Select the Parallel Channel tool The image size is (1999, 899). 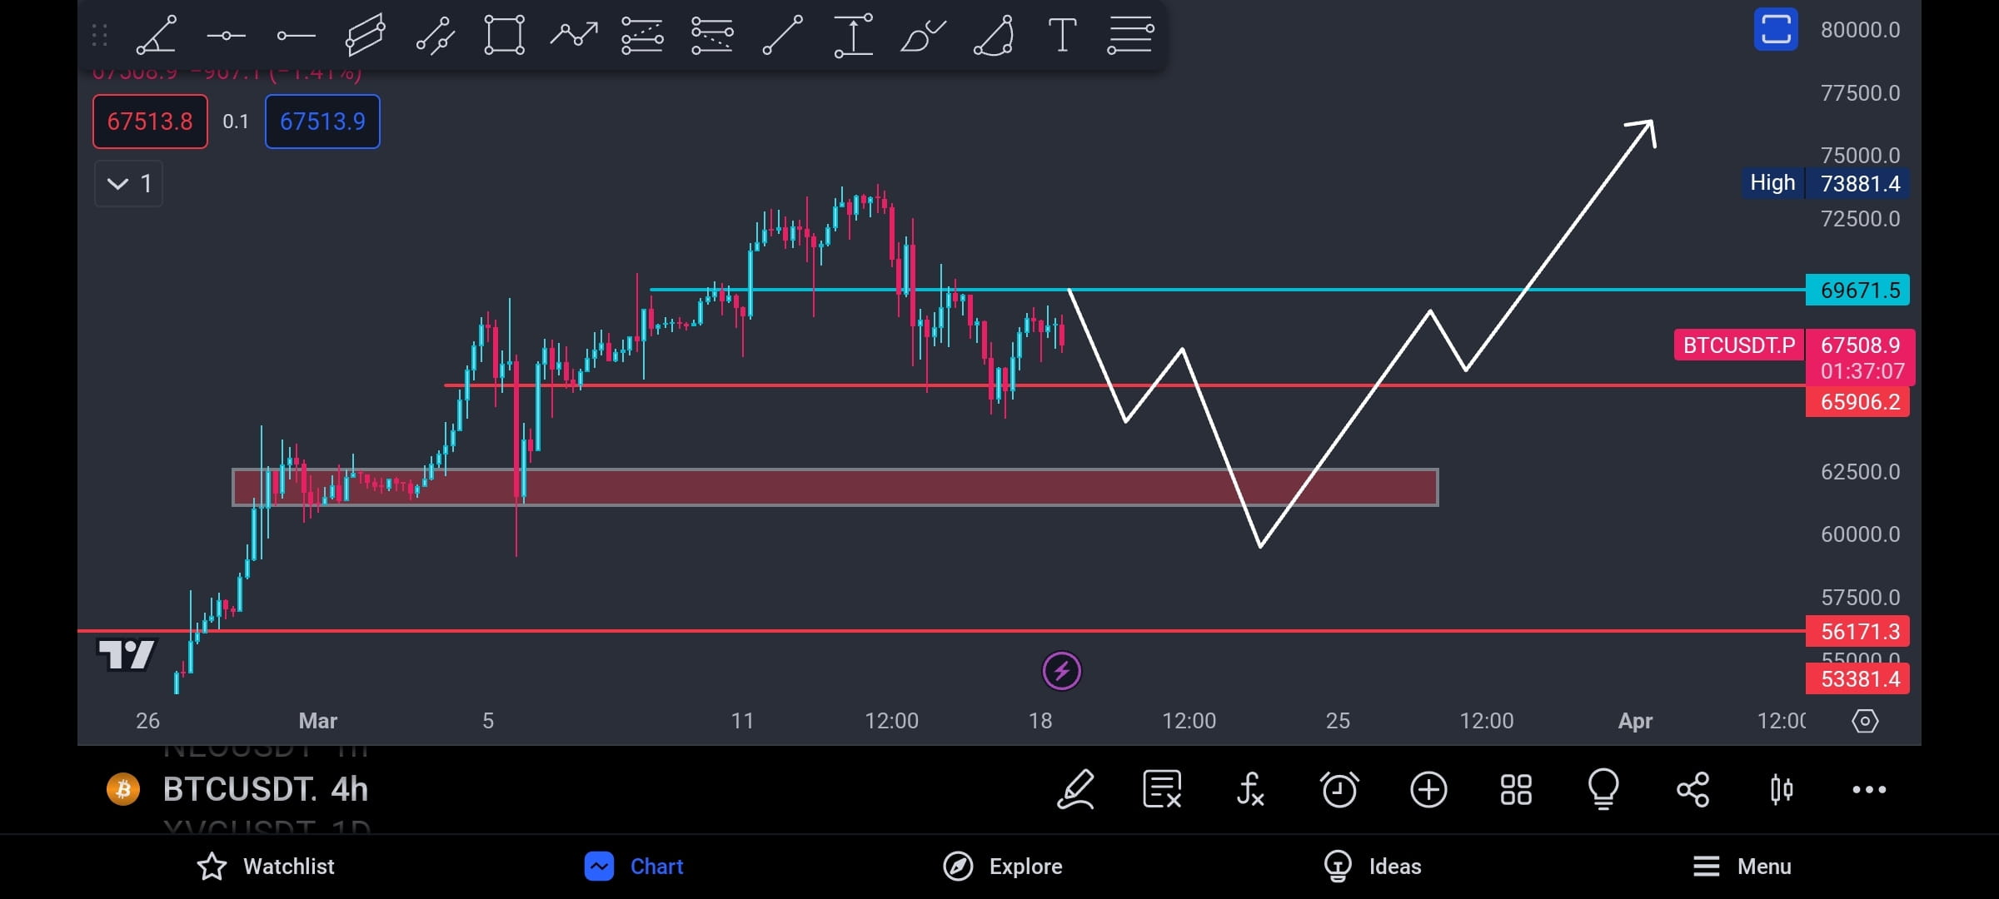click(365, 35)
